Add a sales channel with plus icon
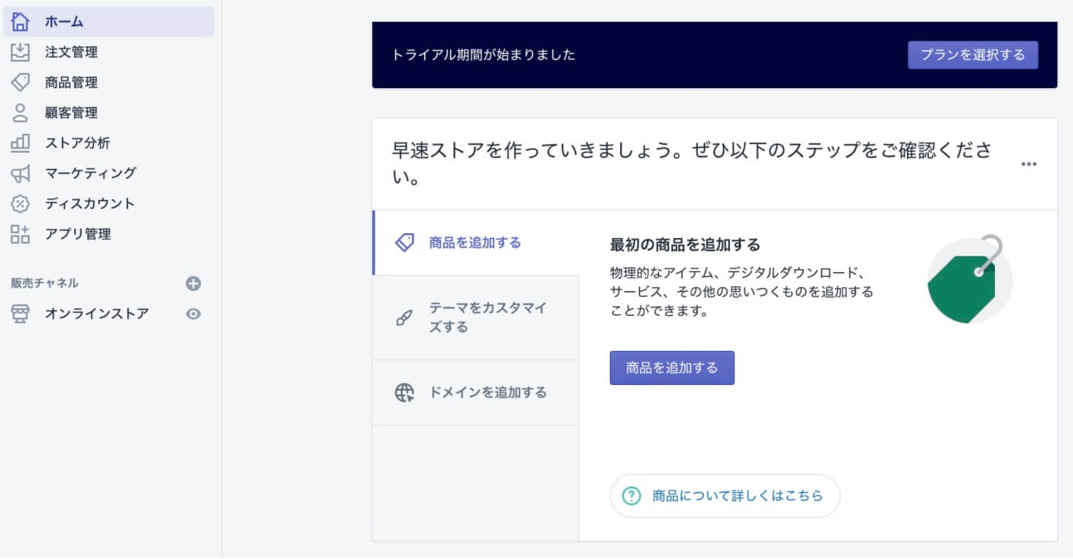Image resolution: width=1073 pixels, height=559 pixels. (x=193, y=284)
